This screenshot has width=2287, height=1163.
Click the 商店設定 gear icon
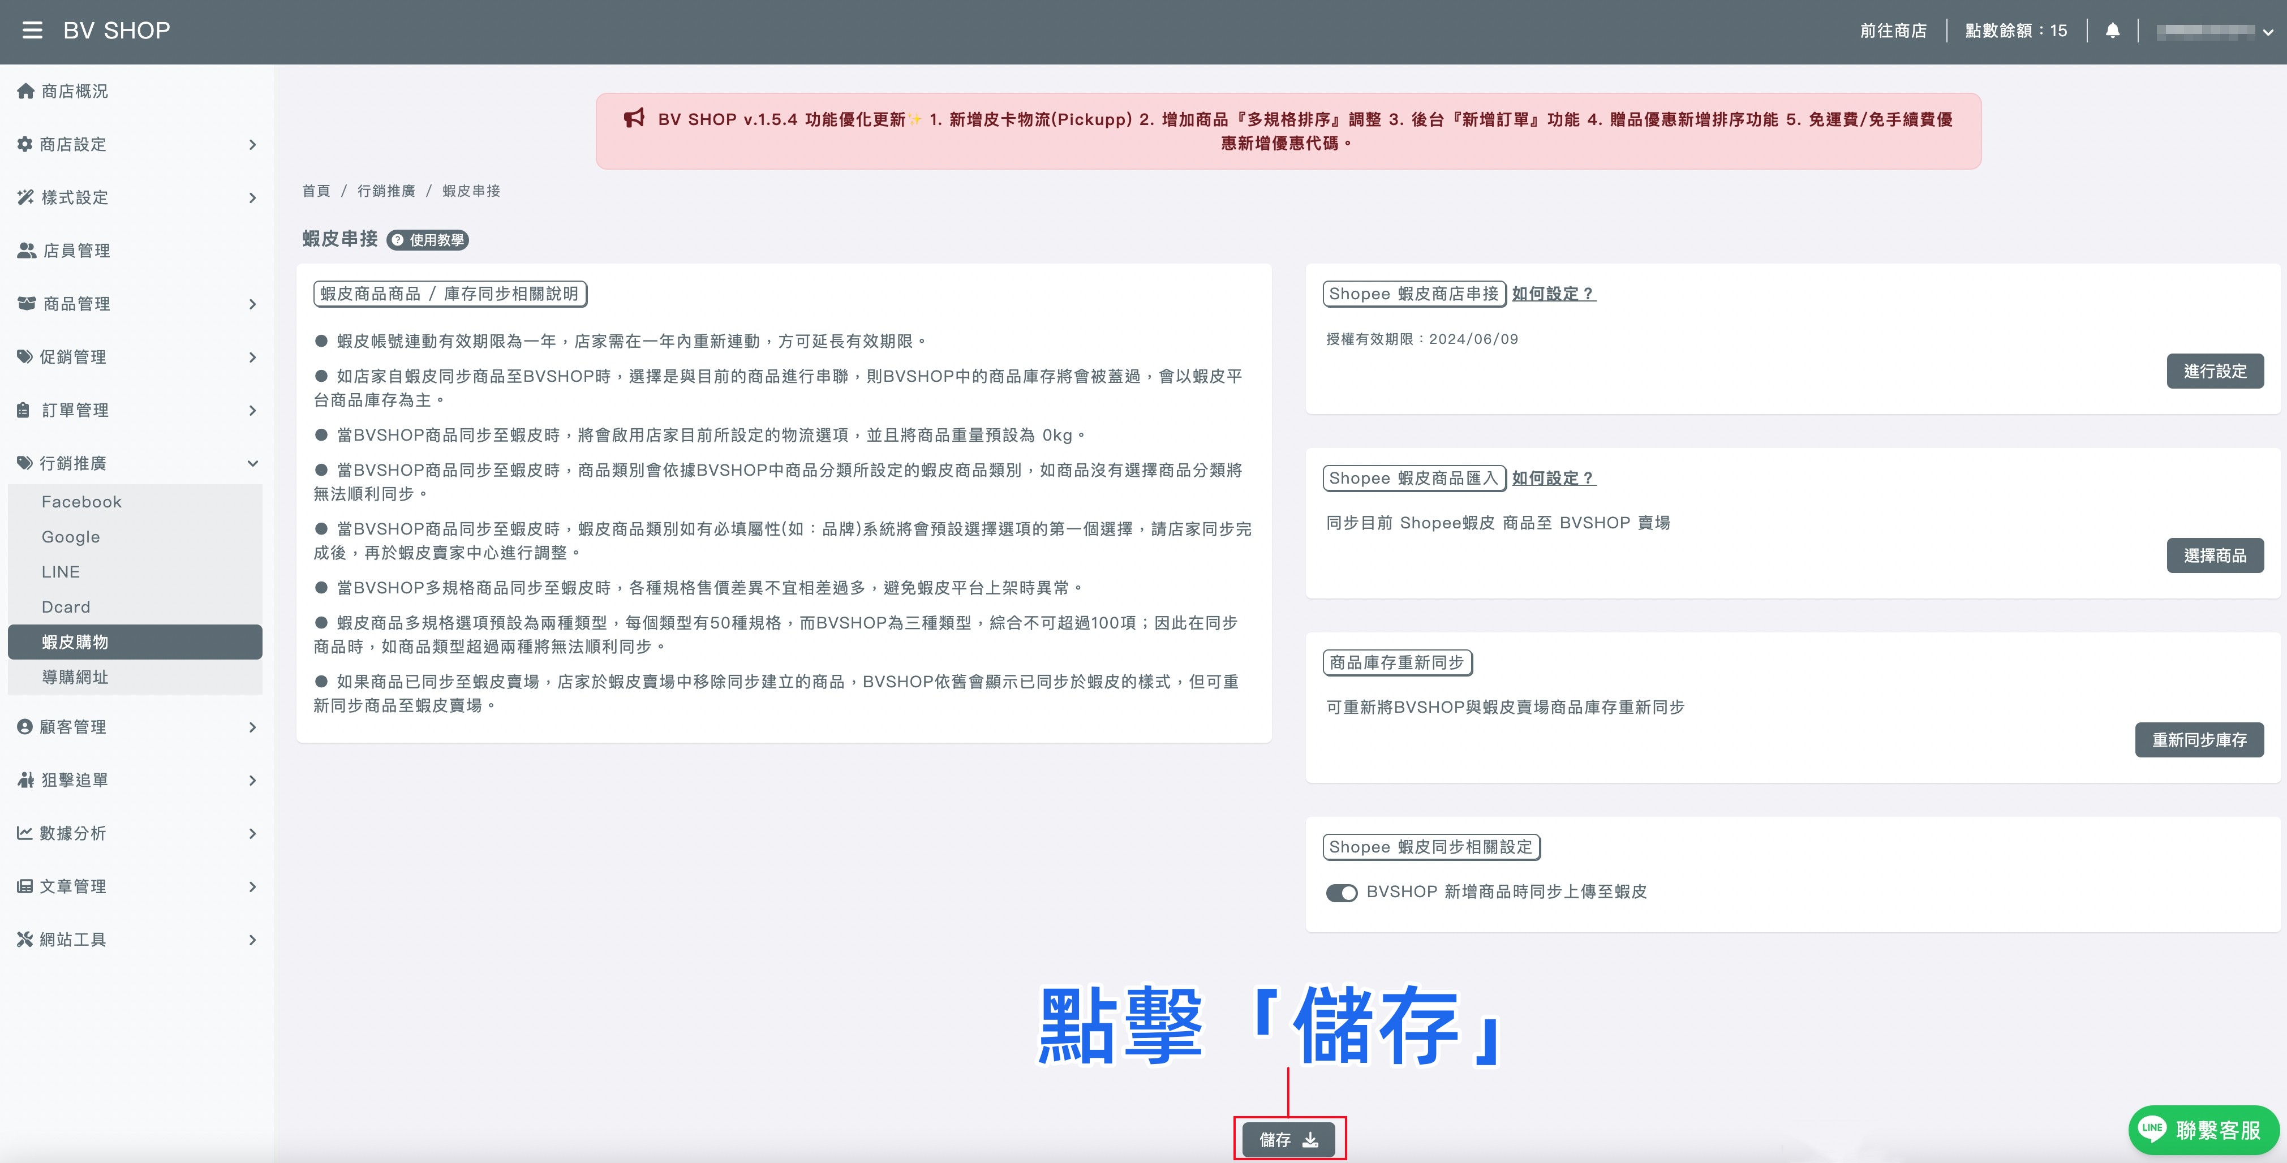(x=25, y=144)
